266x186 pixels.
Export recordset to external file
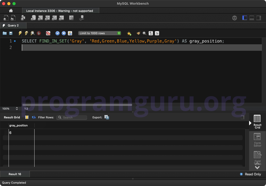tap(107, 117)
